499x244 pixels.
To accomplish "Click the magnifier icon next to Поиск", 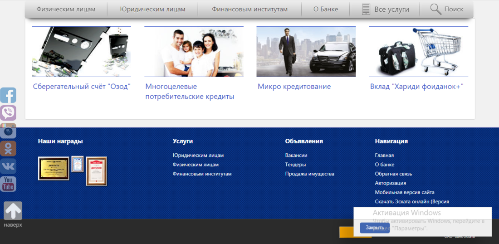I will 435,9.
